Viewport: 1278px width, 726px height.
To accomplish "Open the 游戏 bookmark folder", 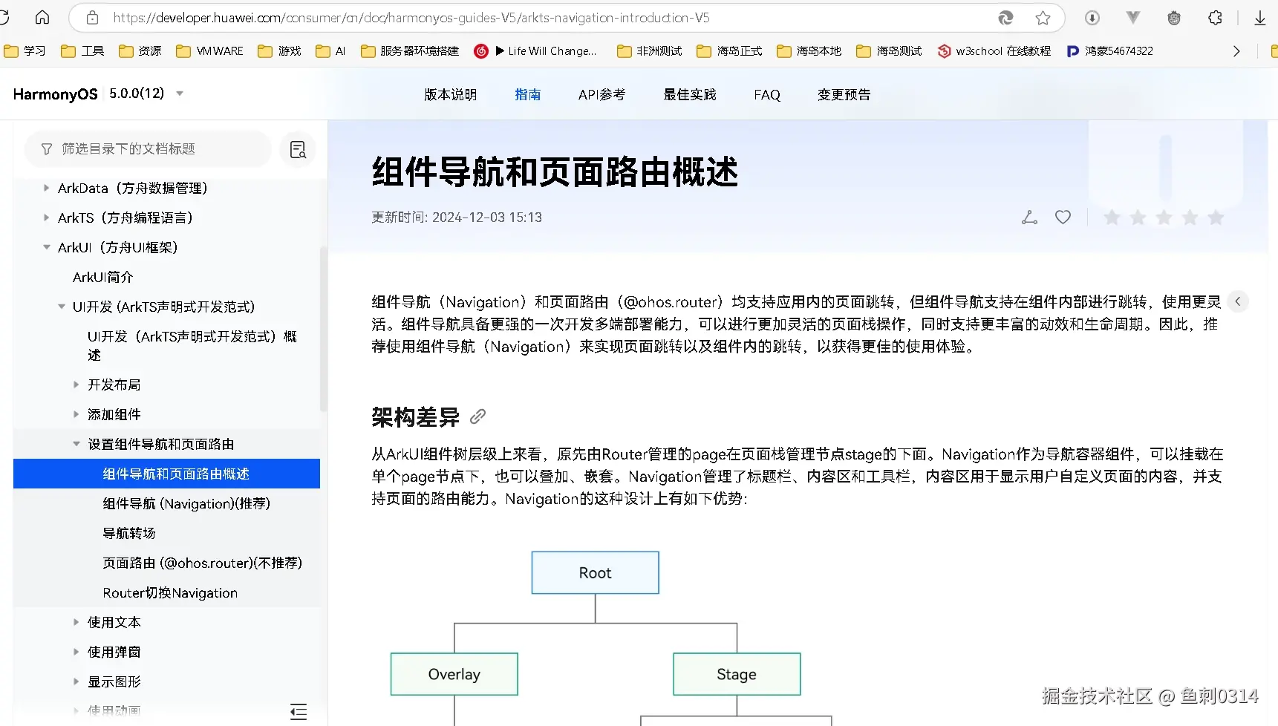I will (x=279, y=50).
